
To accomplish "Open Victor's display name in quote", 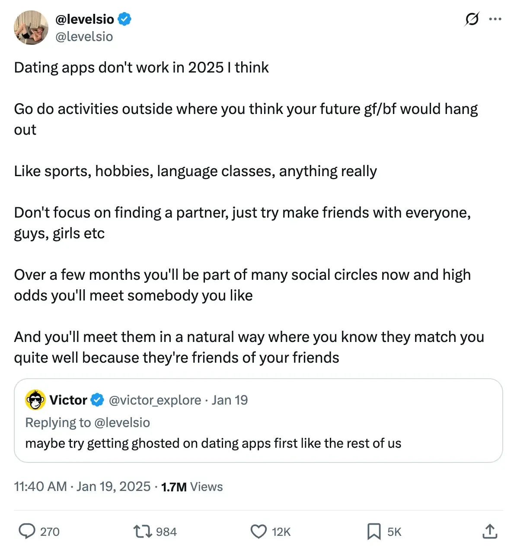I will (x=68, y=400).
